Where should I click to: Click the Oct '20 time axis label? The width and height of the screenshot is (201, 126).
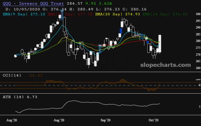click(154, 120)
